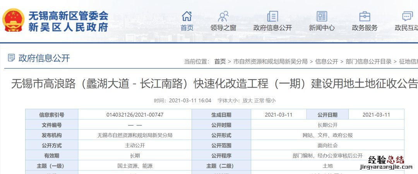This screenshot has height=174, width=418.
Task: Click the home icon above 首页
Action: pyautogui.click(x=187, y=16)
